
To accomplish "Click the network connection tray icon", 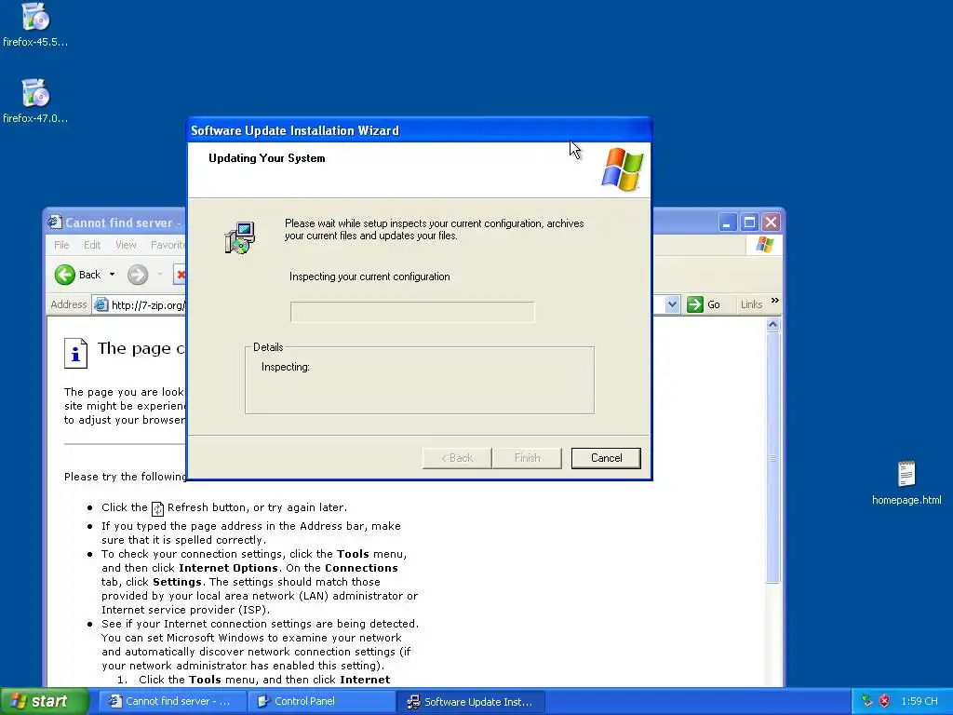I will (x=867, y=701).
